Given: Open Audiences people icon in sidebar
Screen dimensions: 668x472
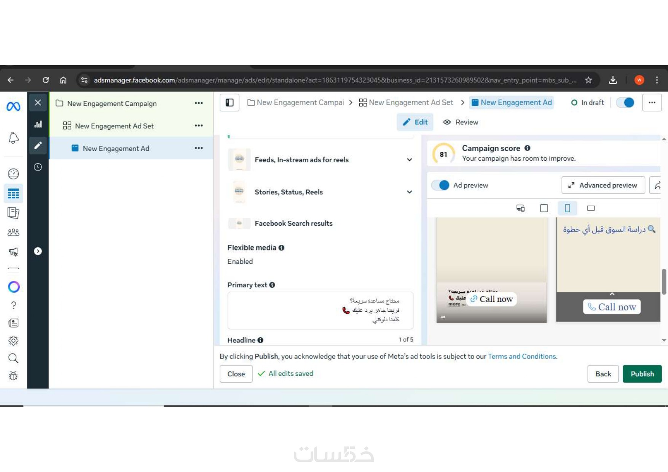Looking at the screenshot, I should (13, 232).
